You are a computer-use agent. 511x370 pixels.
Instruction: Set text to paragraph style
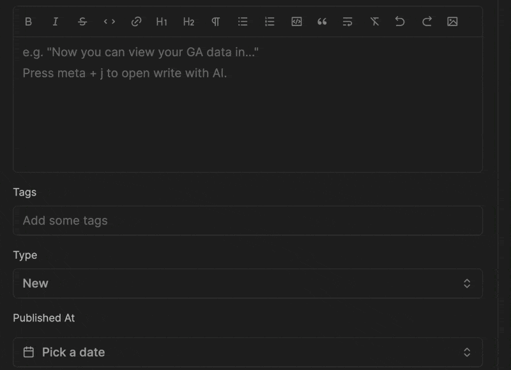pyautogui.click(x=216, y=22)
